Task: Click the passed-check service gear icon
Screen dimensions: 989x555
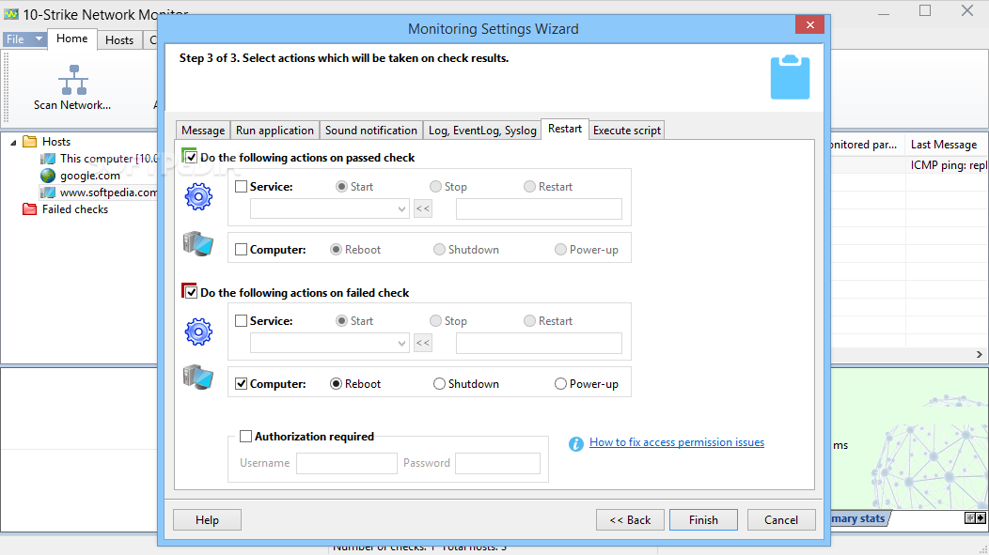Action: (x=198, y=197)
